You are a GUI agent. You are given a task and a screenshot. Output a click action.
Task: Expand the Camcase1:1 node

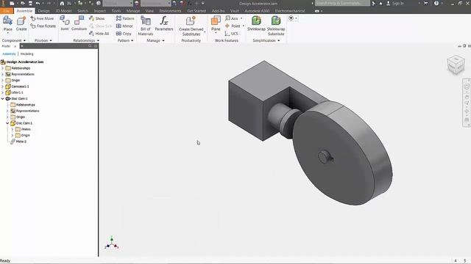click(x=3, y=87)
